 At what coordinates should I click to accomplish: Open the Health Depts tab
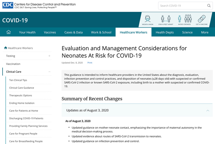165,32
